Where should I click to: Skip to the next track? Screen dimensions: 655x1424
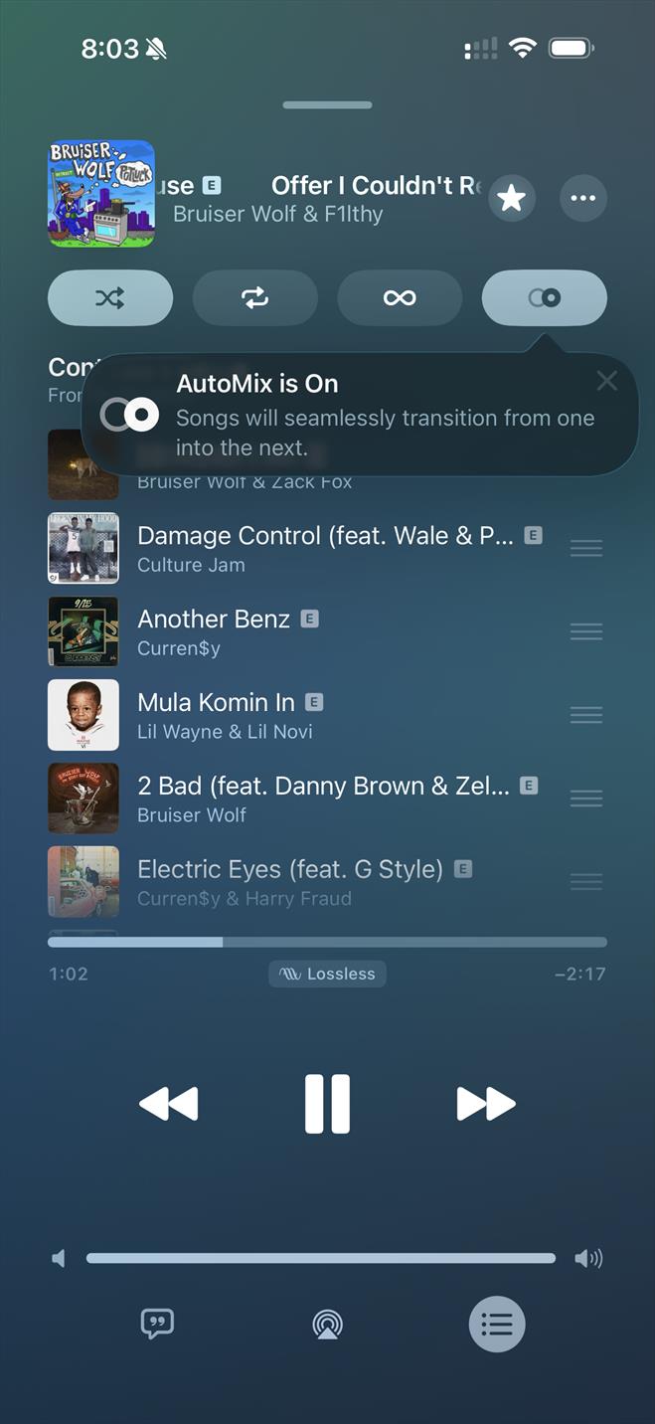tap(486, 1104)
